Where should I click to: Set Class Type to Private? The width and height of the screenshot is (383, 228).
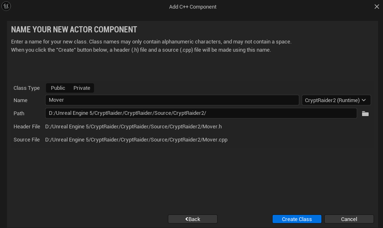coord(82,88)
